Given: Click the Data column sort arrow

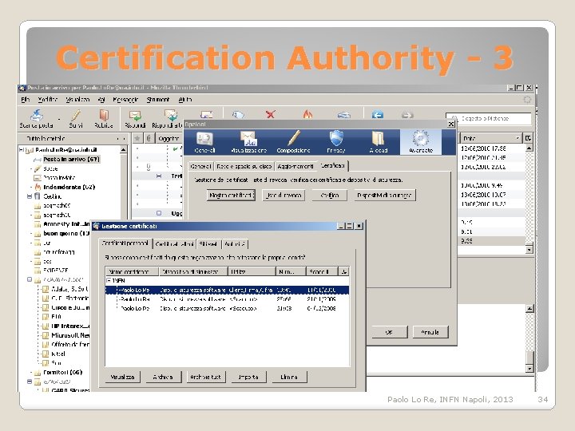Looking at the screenshot, I should (x=517, y=138).
